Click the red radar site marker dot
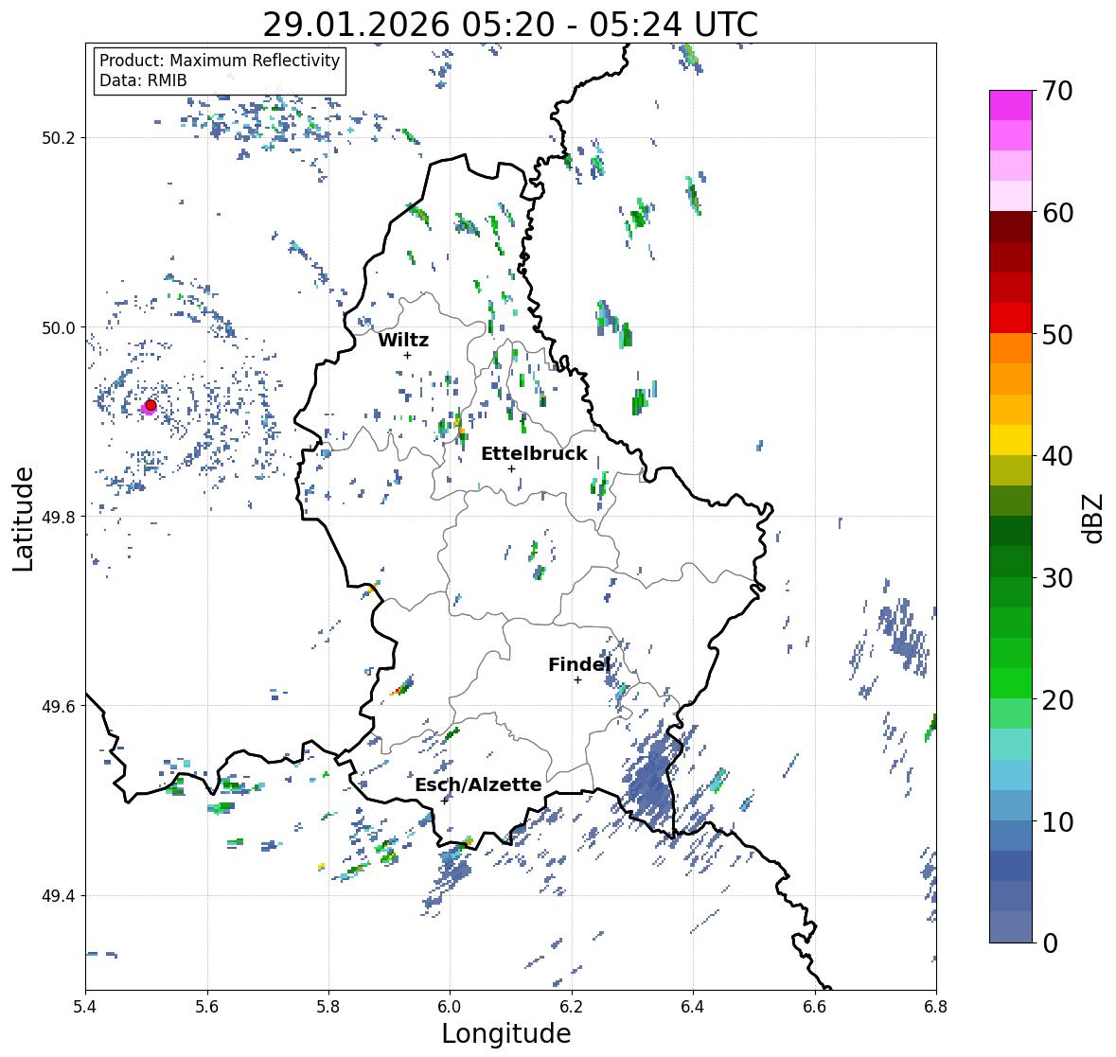1116x1057 pixels. click(x=151, y=405)
